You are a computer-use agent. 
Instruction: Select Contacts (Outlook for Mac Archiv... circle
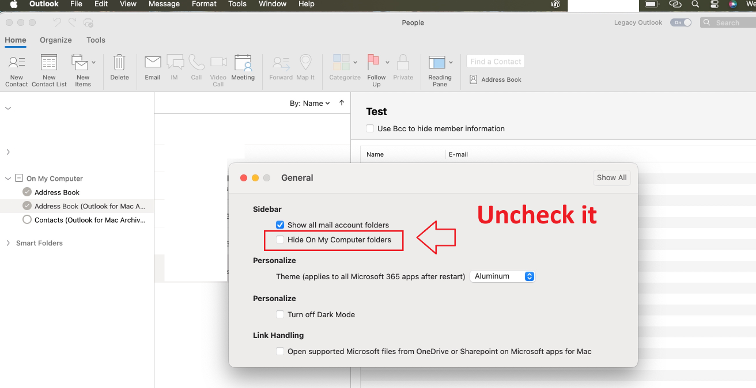27,220
